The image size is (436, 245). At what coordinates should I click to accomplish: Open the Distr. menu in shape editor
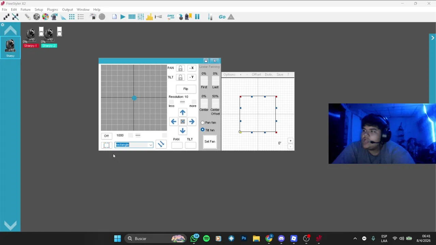(269, 75)
